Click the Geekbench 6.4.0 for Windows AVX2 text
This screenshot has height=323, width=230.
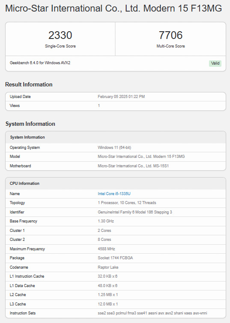(x=40, y=63)
